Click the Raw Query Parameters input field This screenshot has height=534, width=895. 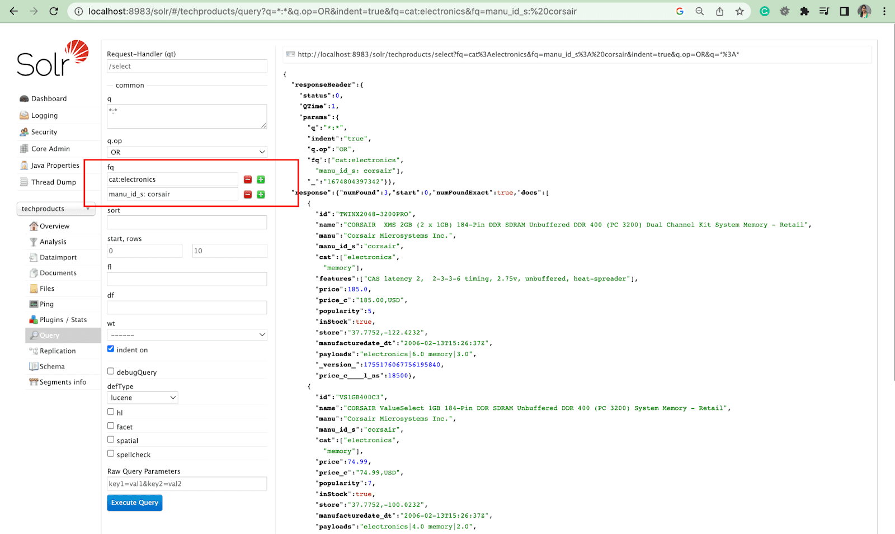pyautogui.click(x=187, y=484)
